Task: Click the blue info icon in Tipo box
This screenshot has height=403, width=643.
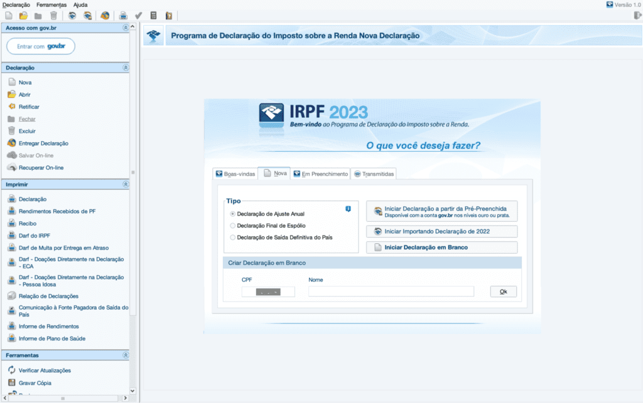Action: tap(348, 209)
